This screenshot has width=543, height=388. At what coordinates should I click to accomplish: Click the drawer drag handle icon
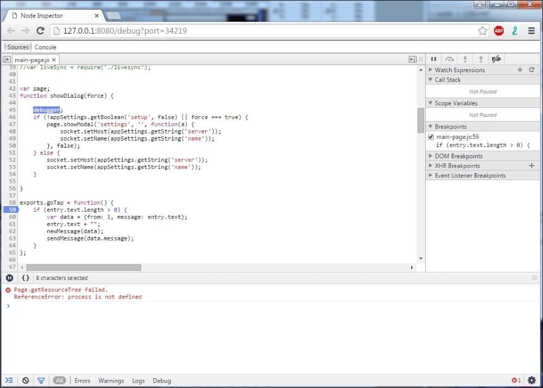(534, 278)
